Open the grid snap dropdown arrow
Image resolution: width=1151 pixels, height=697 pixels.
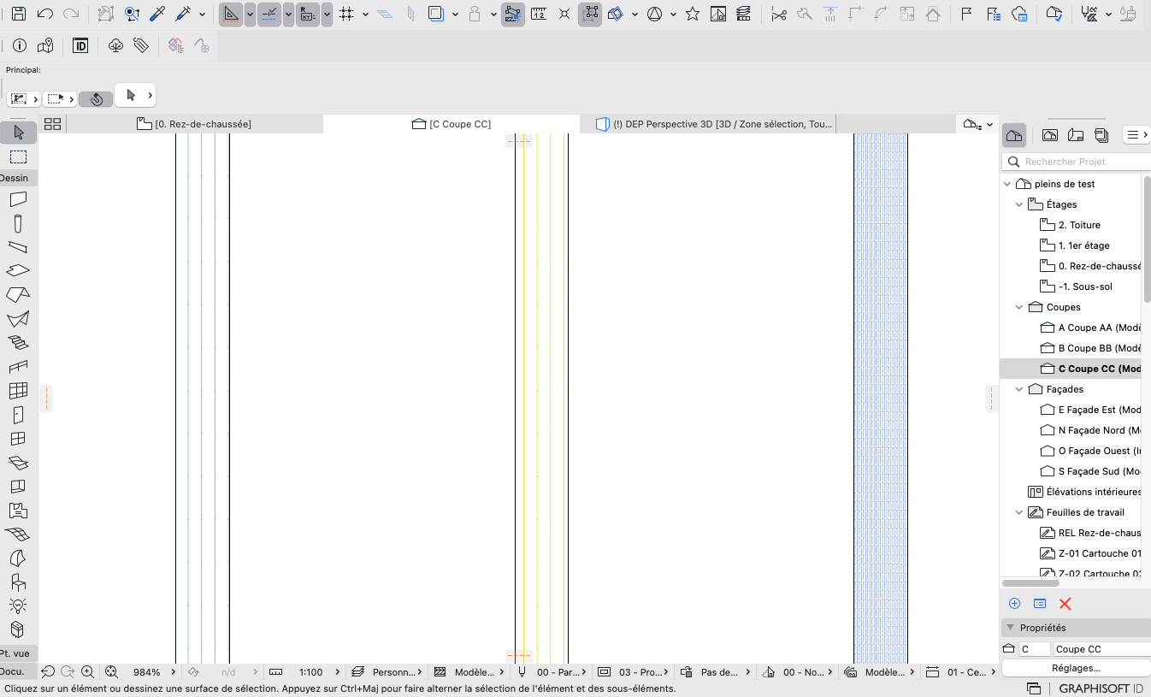pos(366,14)
